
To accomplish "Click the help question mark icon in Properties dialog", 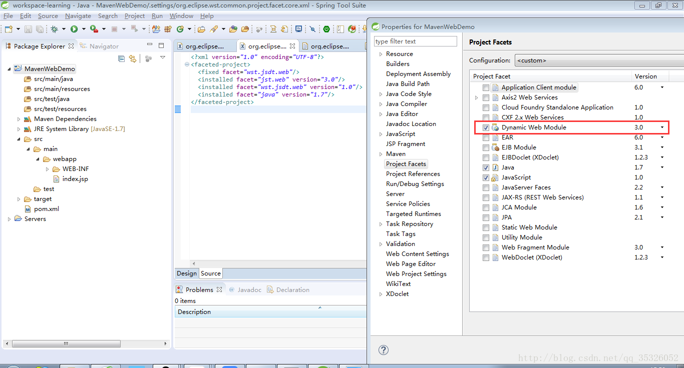I will [x=384, y=349].
